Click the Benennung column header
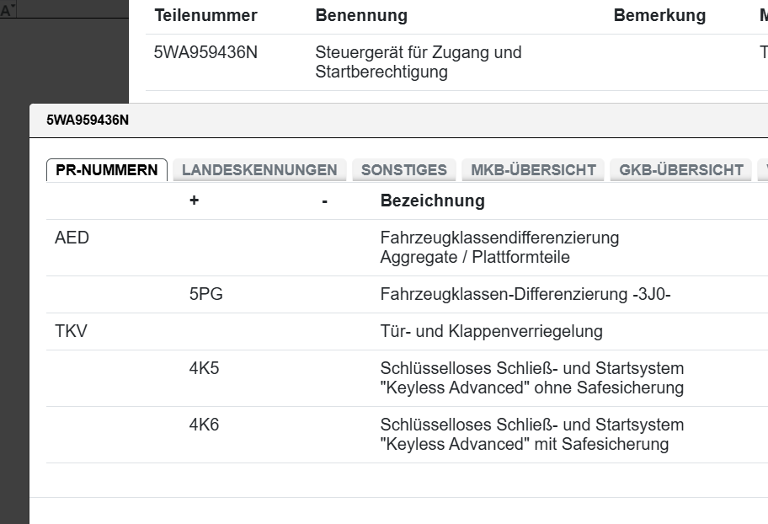Image resolution: width=768 pixels, height=524 pixels. tap(361, 15)
